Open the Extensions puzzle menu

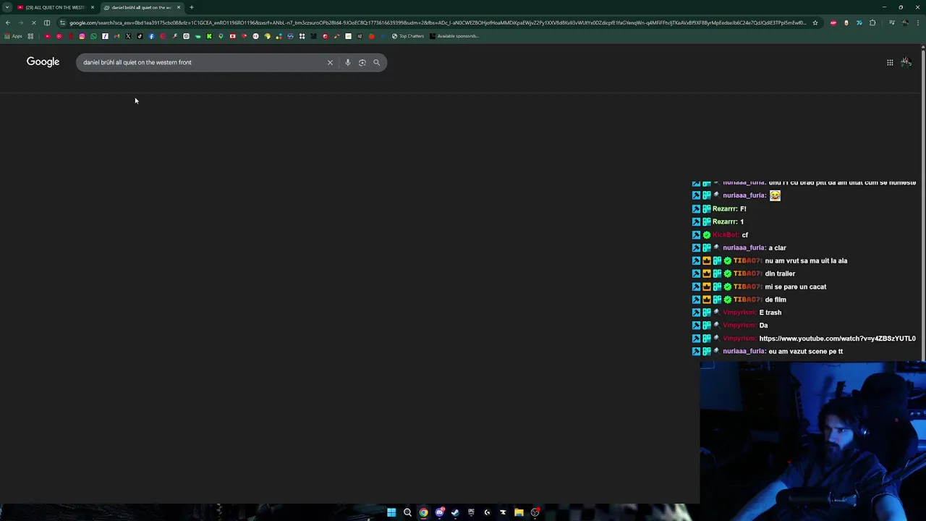(x=872, y=22)
